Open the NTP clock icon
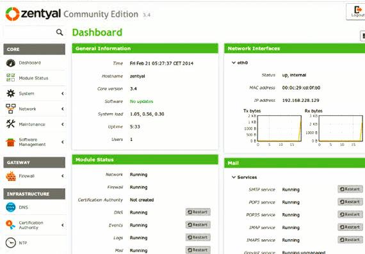The height and width of the screenshot is (254, 365). pyautogui.click(x=11, y=243)
